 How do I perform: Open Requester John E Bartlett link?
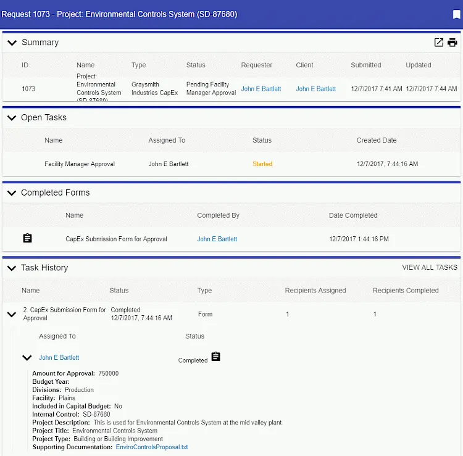click(261, 89)
